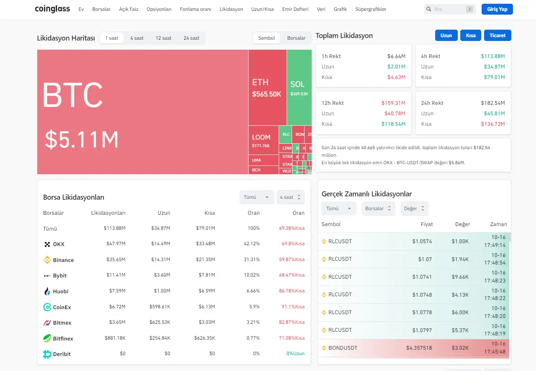Switch heatmap to Borsalar view
The image size is (536, 371).
[x=296, y=38]
